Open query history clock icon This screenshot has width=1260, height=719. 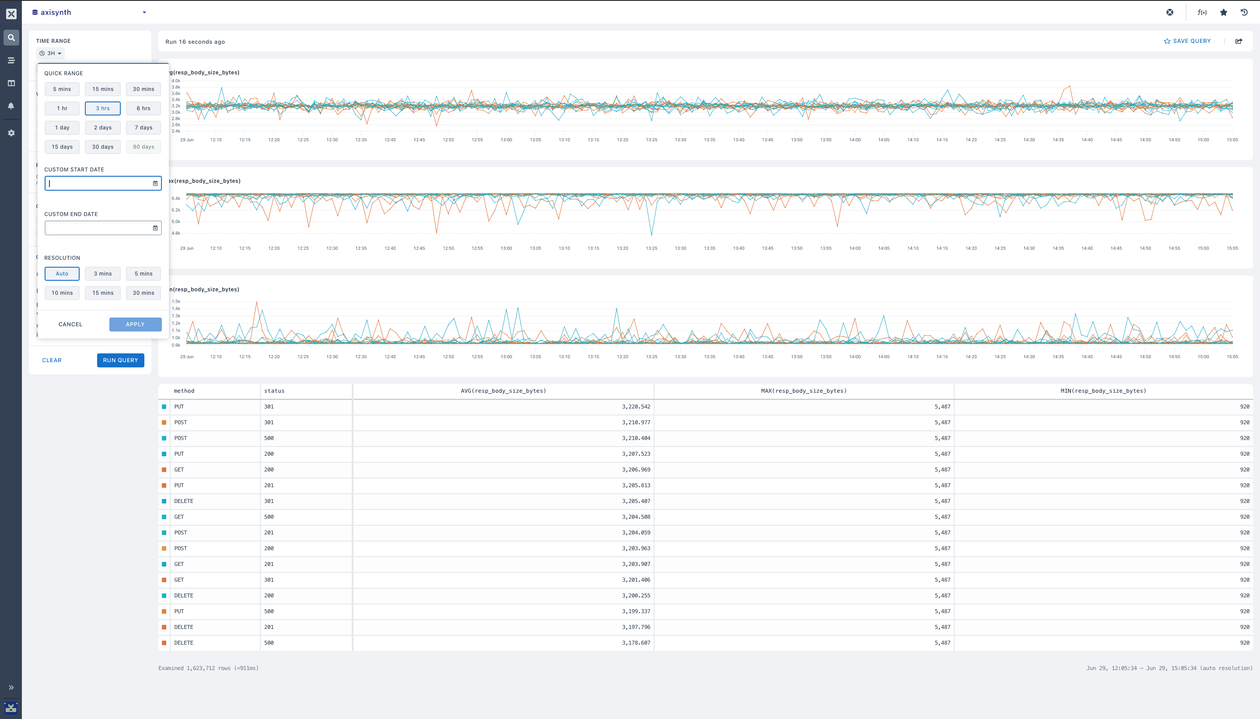1244,12
